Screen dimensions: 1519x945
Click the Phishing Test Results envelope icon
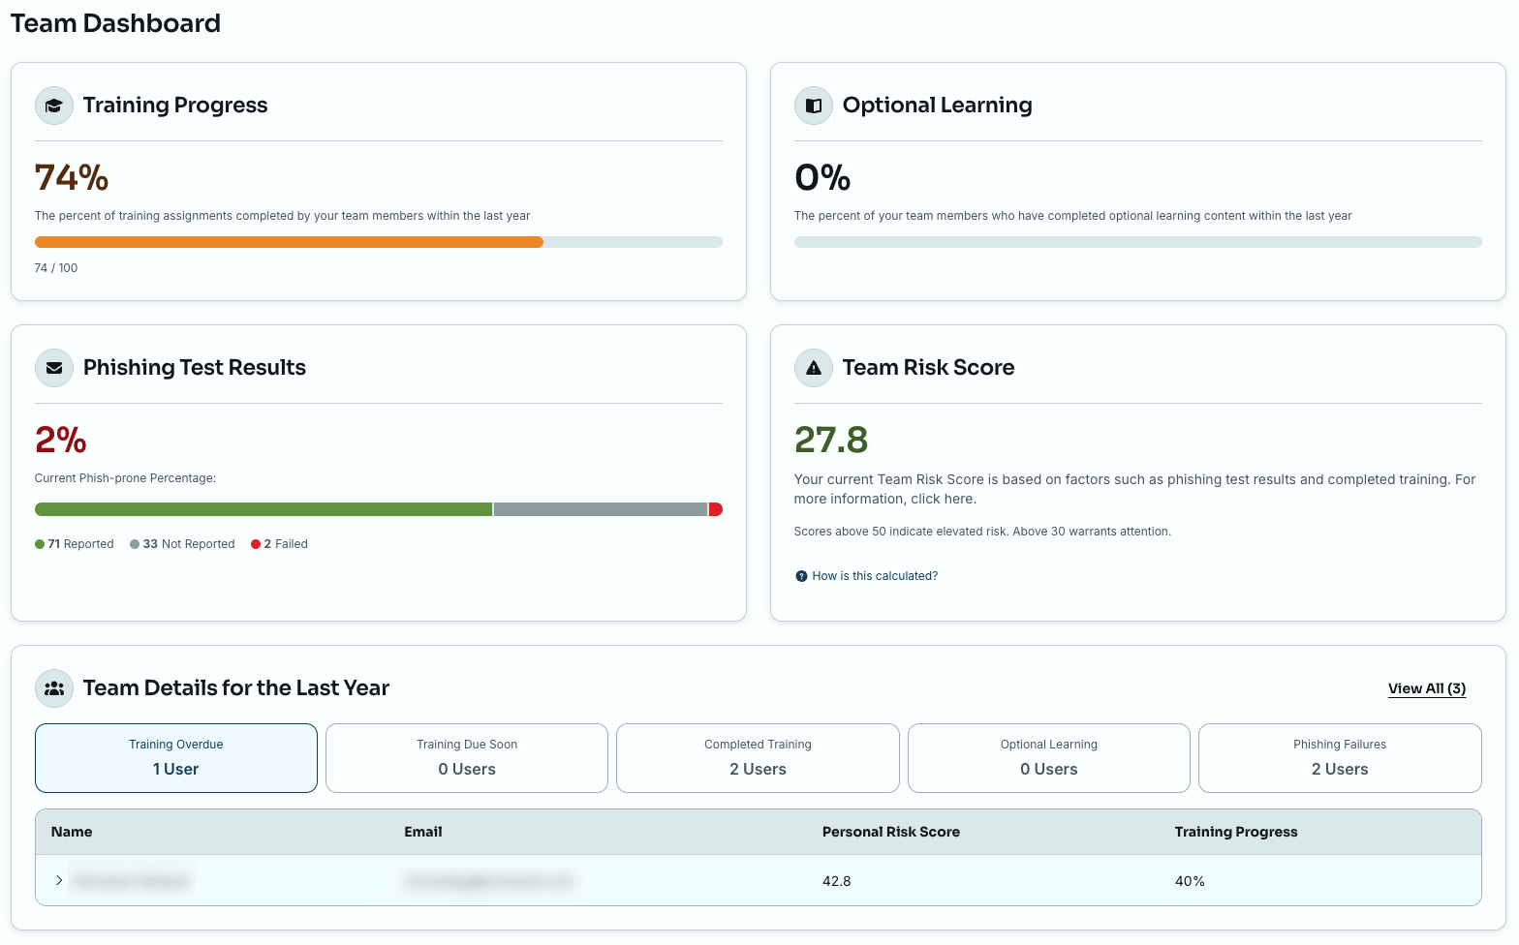54,368
